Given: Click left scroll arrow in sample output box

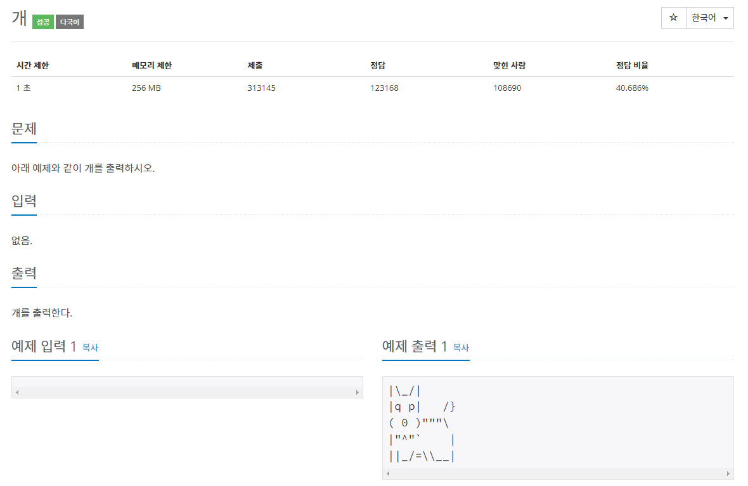Looking at the screenshot, I should (388, 473).
